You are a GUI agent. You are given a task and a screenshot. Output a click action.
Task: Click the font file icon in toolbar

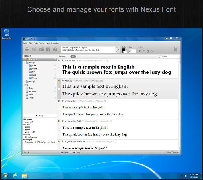[x=48, y=49]
